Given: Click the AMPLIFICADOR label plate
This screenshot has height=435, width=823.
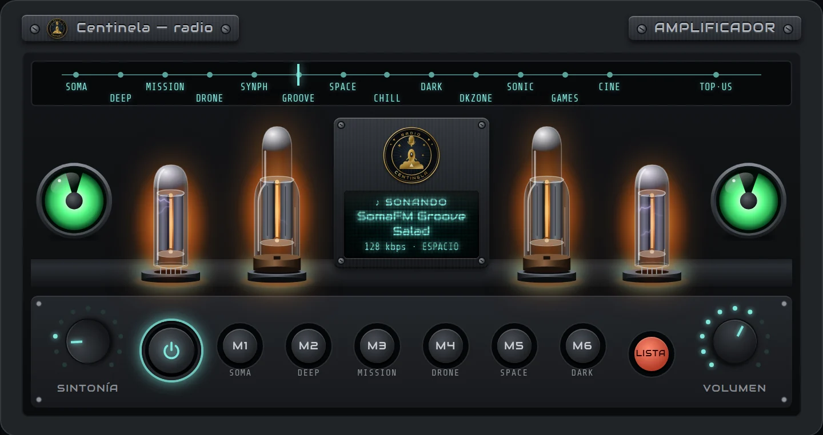Looking at the screenshot, I should (715, 28).
